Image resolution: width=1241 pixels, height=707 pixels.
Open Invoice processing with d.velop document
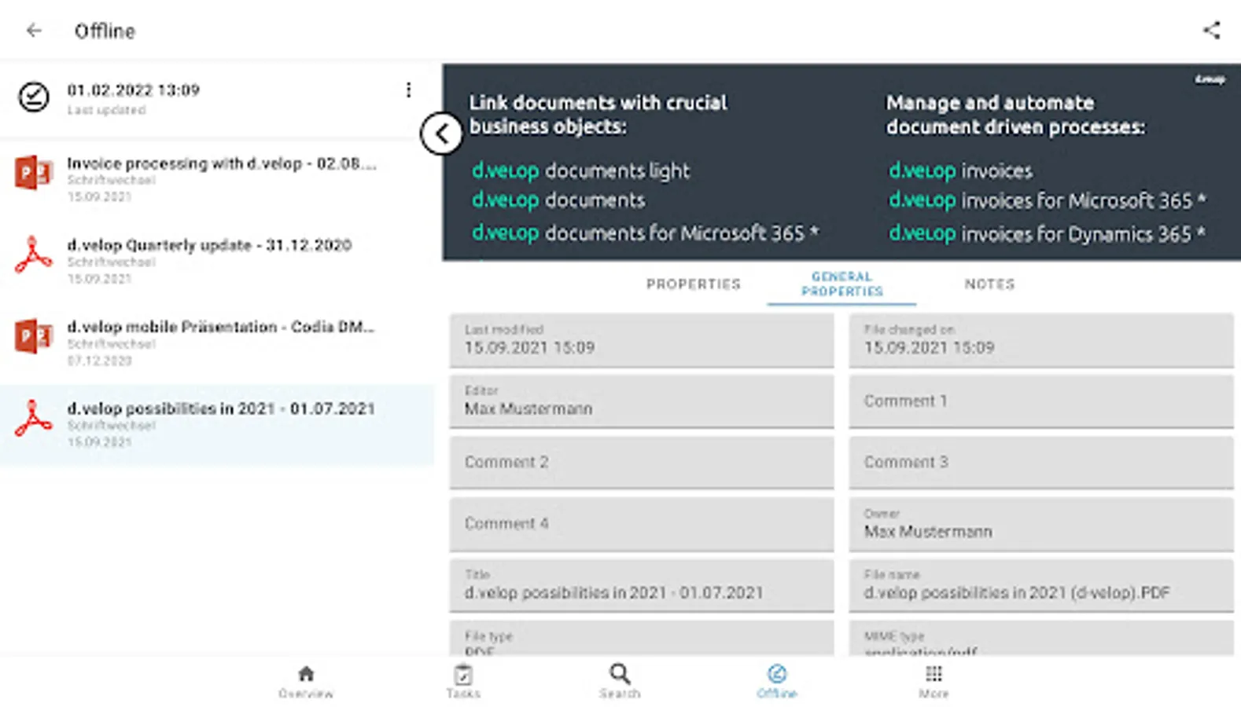tap(217, 179)
